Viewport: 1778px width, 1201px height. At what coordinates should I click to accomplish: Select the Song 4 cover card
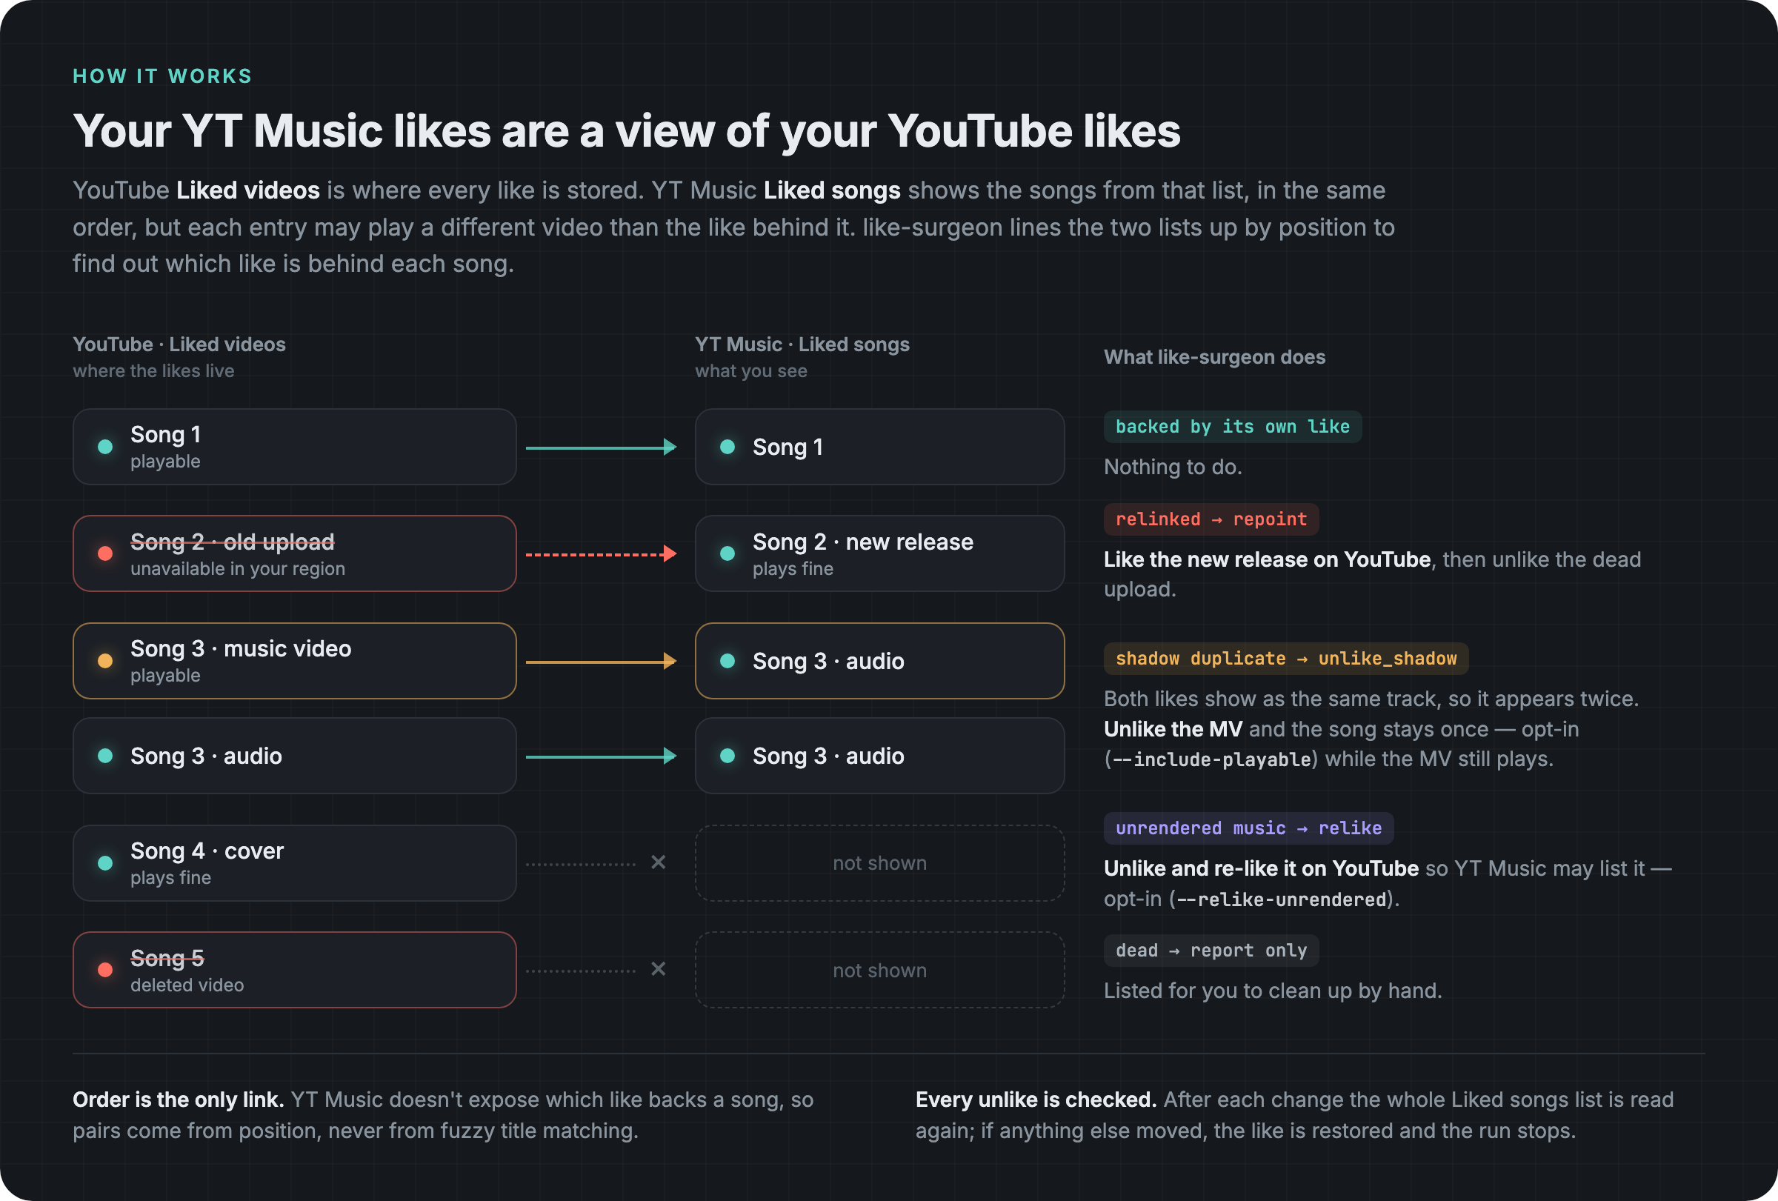295,863
